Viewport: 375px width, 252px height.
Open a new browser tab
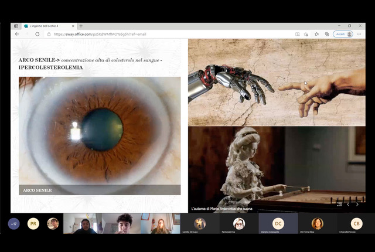click(81, 26)
